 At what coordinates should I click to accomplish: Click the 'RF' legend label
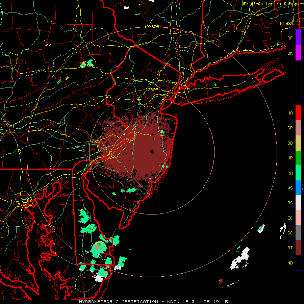coord(290,38)
